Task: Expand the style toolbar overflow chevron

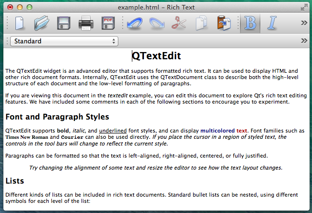Action: pyautogui.click(x=304, y=41)
